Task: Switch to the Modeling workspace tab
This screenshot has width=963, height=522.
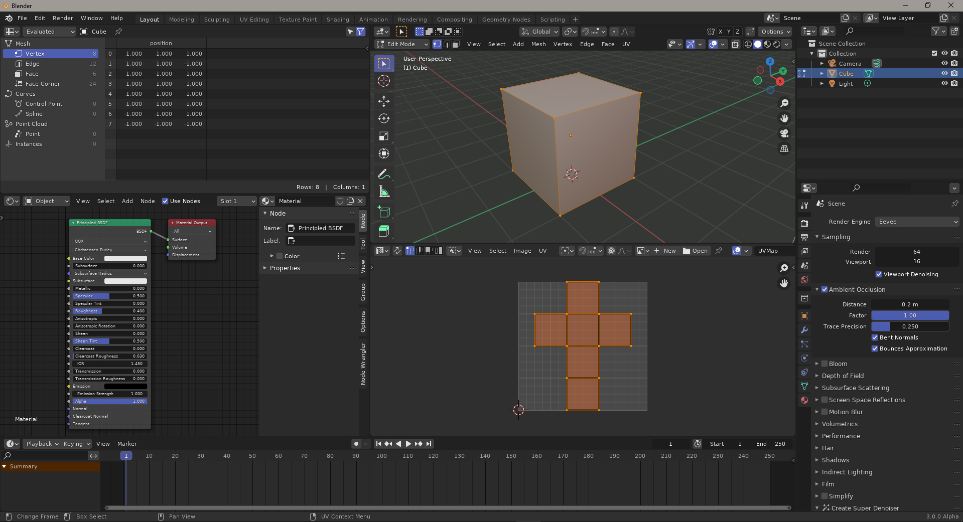Action: click(x=181, y=20)
